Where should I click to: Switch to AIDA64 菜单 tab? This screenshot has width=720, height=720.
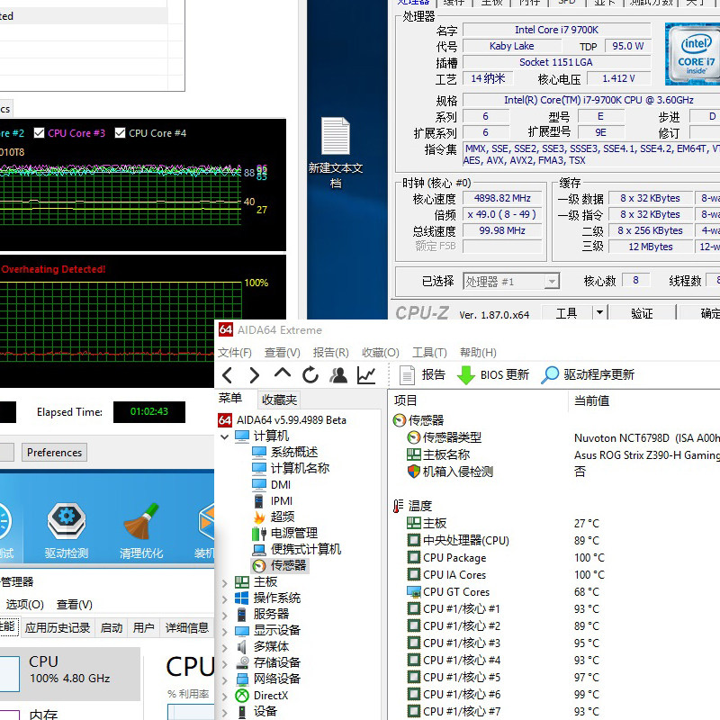click(x=230, y=398)
